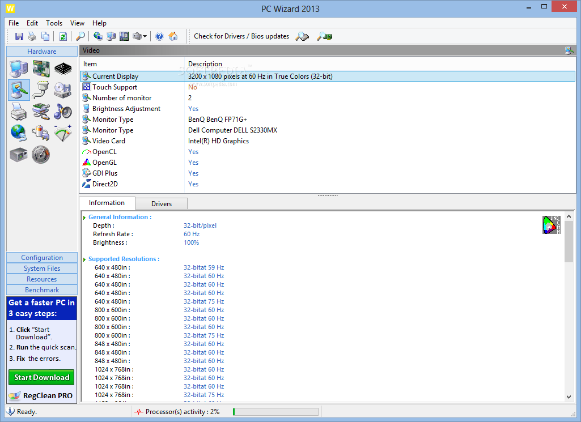Select the Multimedia music note speaker icon
This screenshot has height=422, width=581.
tap(63, 112)
